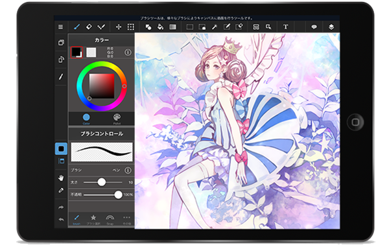This screenshot has height=245, width=389.
Task: Open brush info button beside ペン
Action: 128,170
